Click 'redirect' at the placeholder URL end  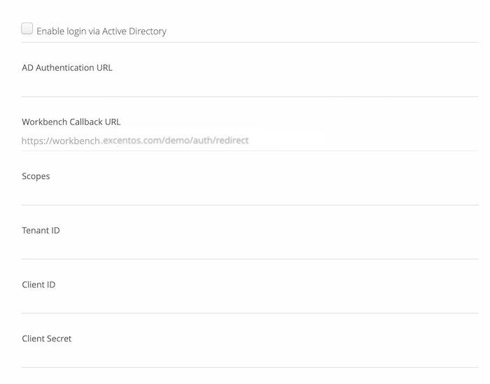(x=232, y=141)
